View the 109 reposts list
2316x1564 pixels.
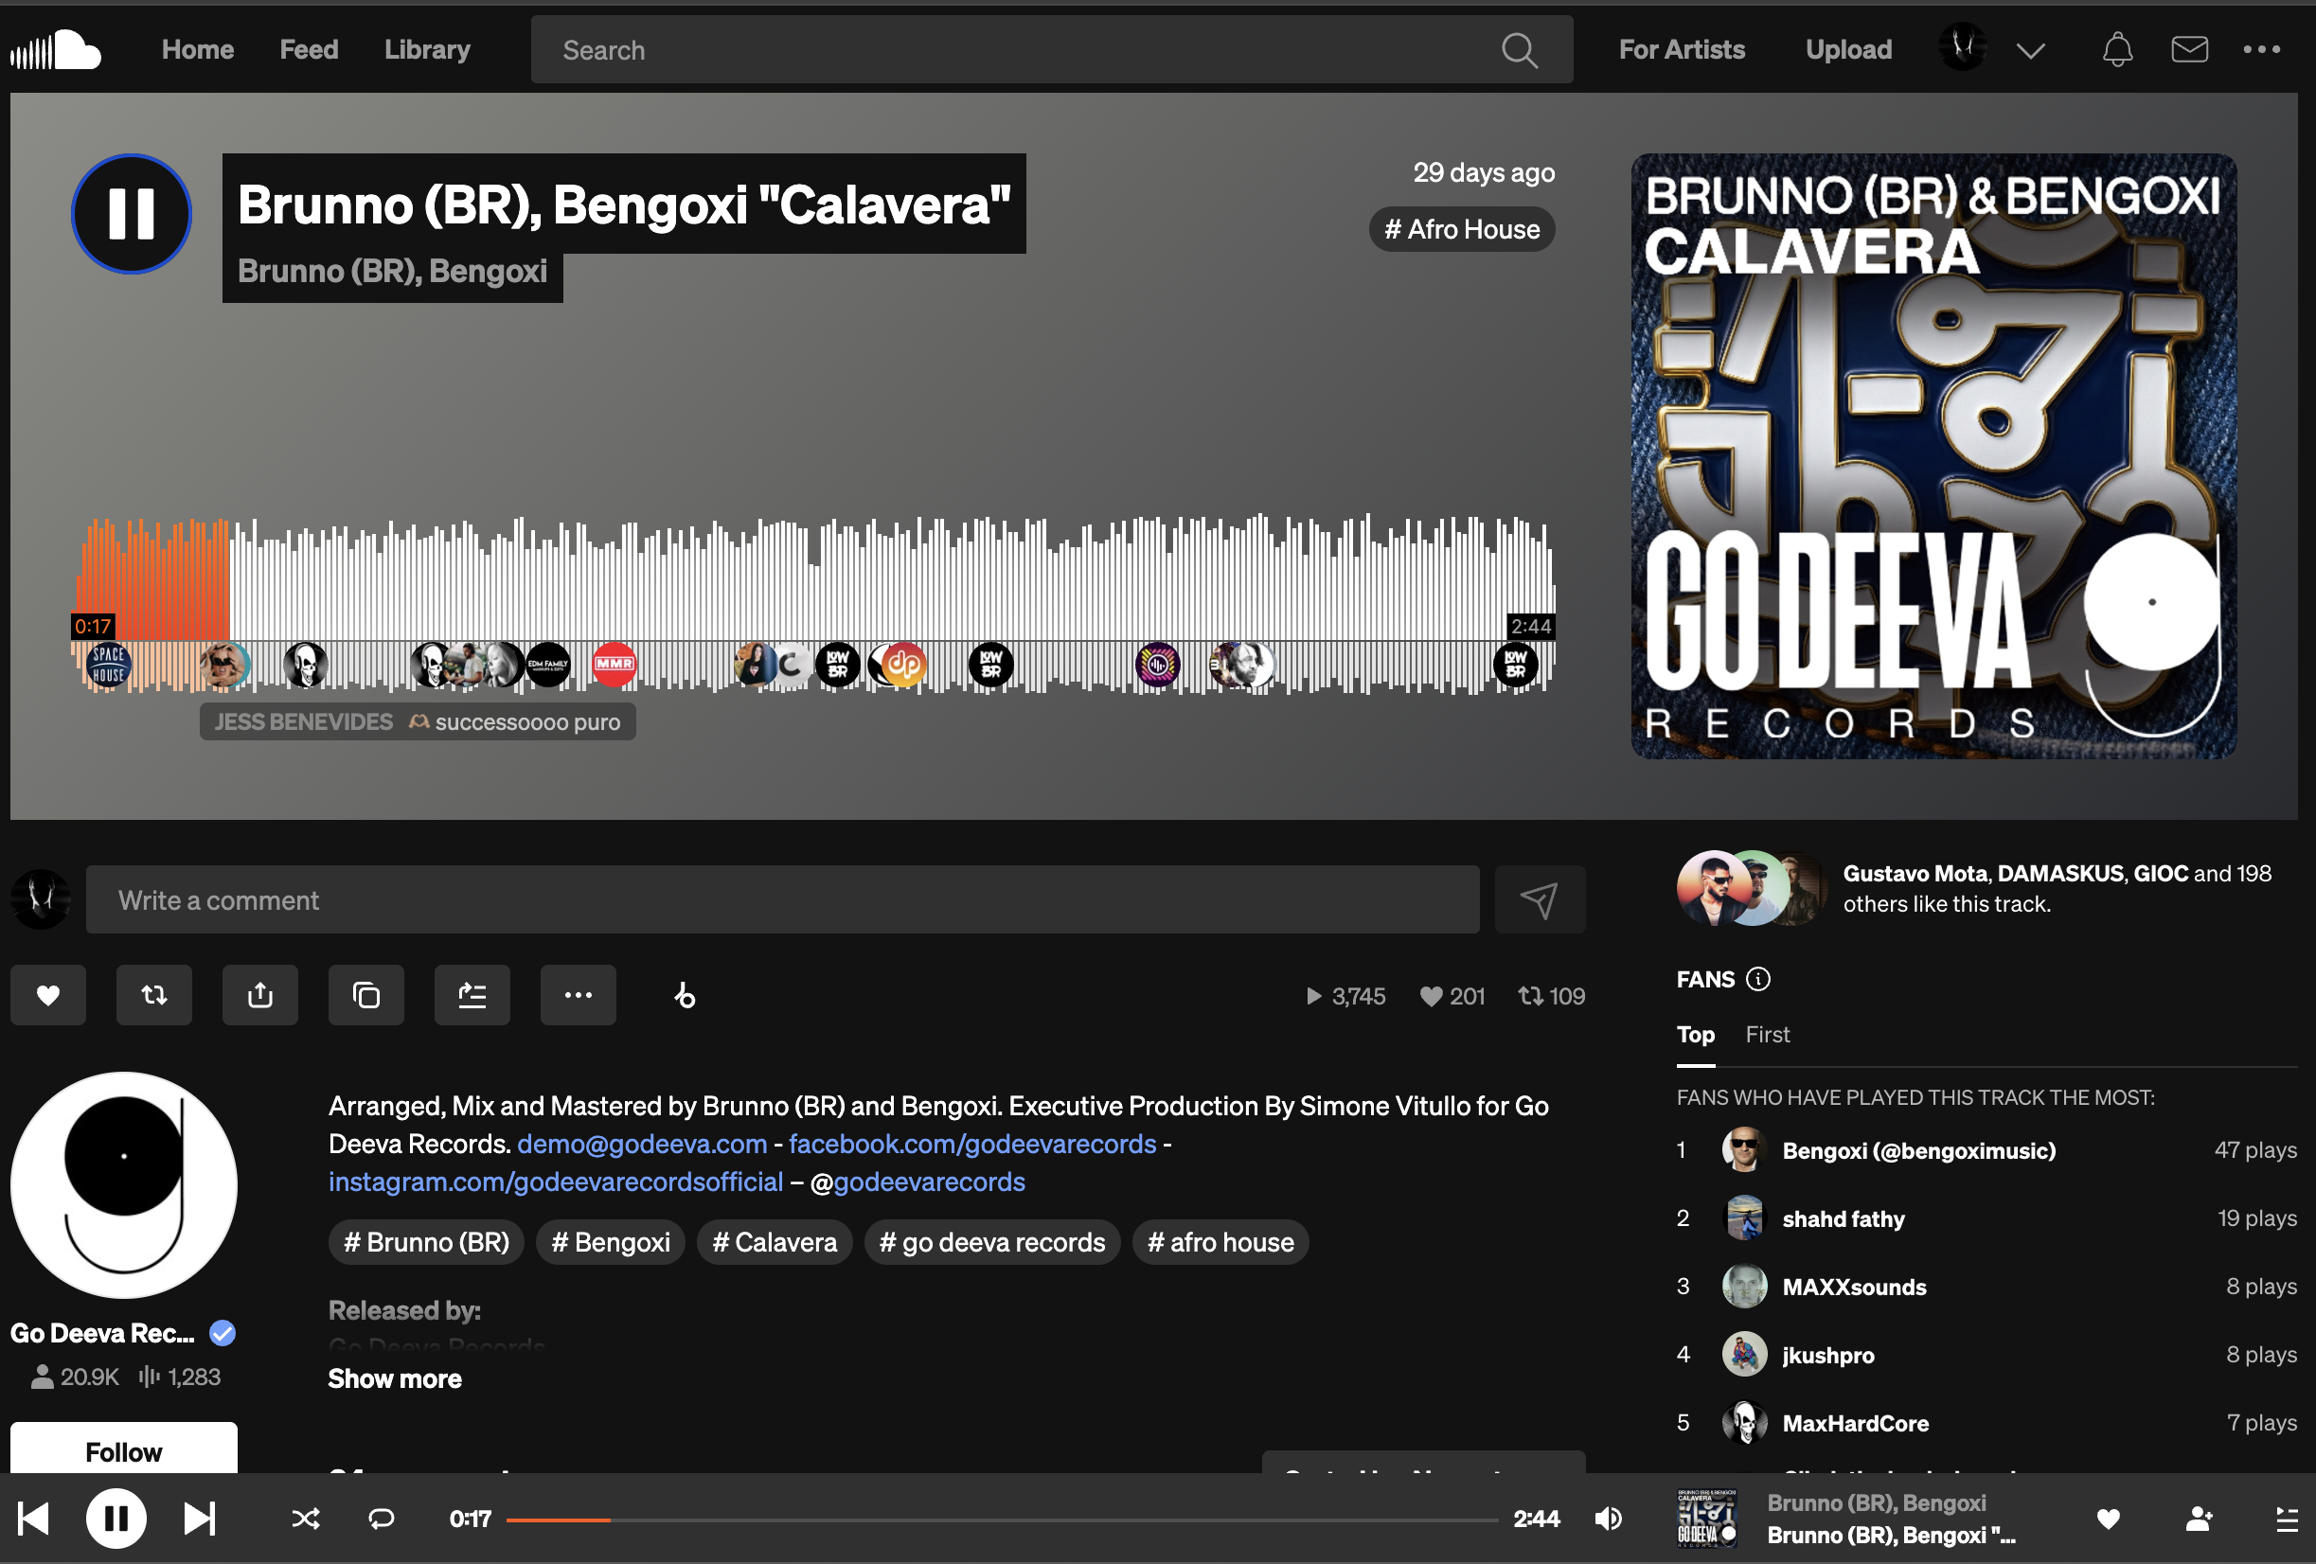tap(1552, 996)
